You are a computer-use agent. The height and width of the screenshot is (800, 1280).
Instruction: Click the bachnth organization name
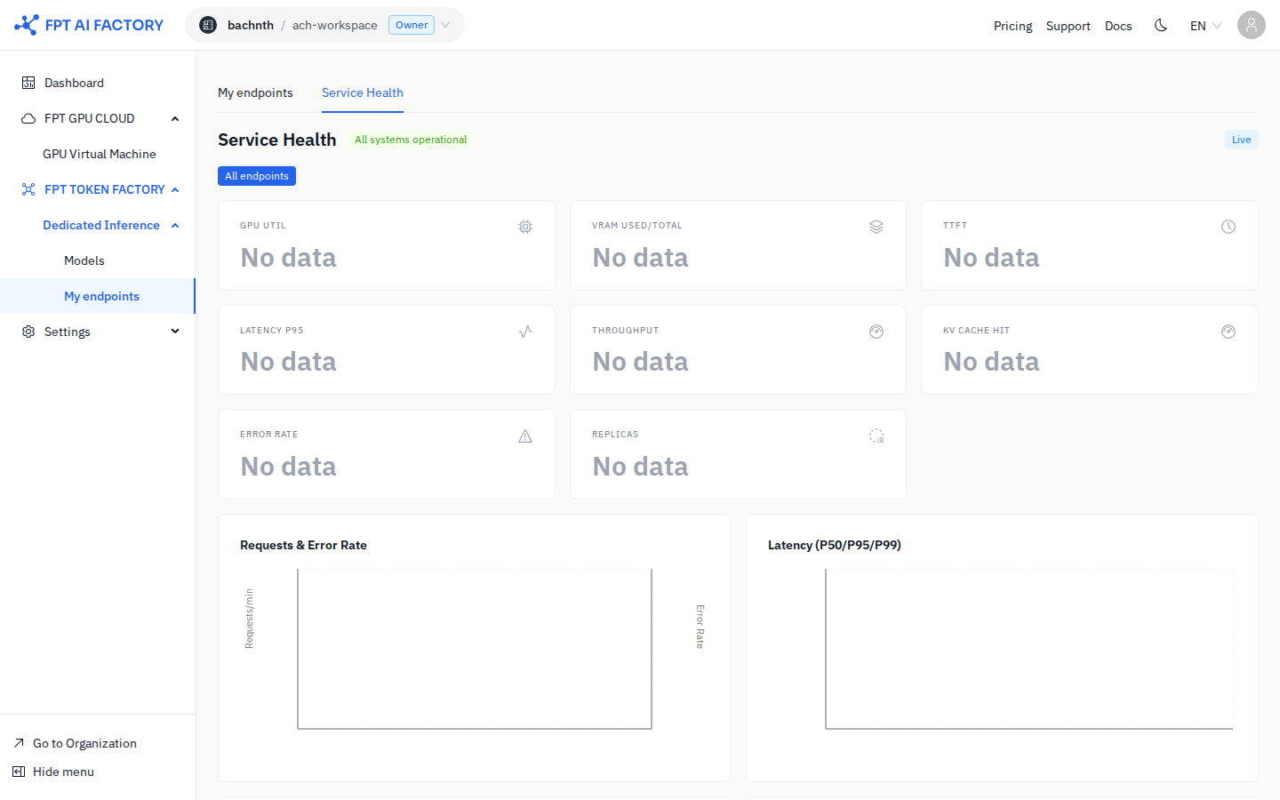tap(251, 25)
